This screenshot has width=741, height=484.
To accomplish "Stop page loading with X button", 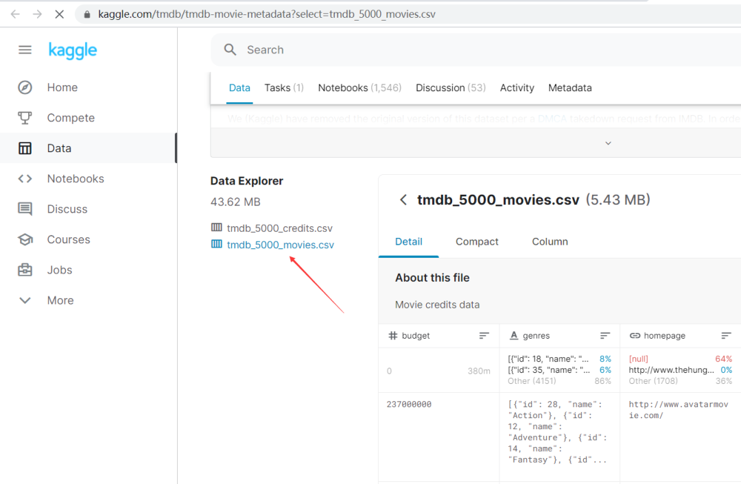I will 60,14.
